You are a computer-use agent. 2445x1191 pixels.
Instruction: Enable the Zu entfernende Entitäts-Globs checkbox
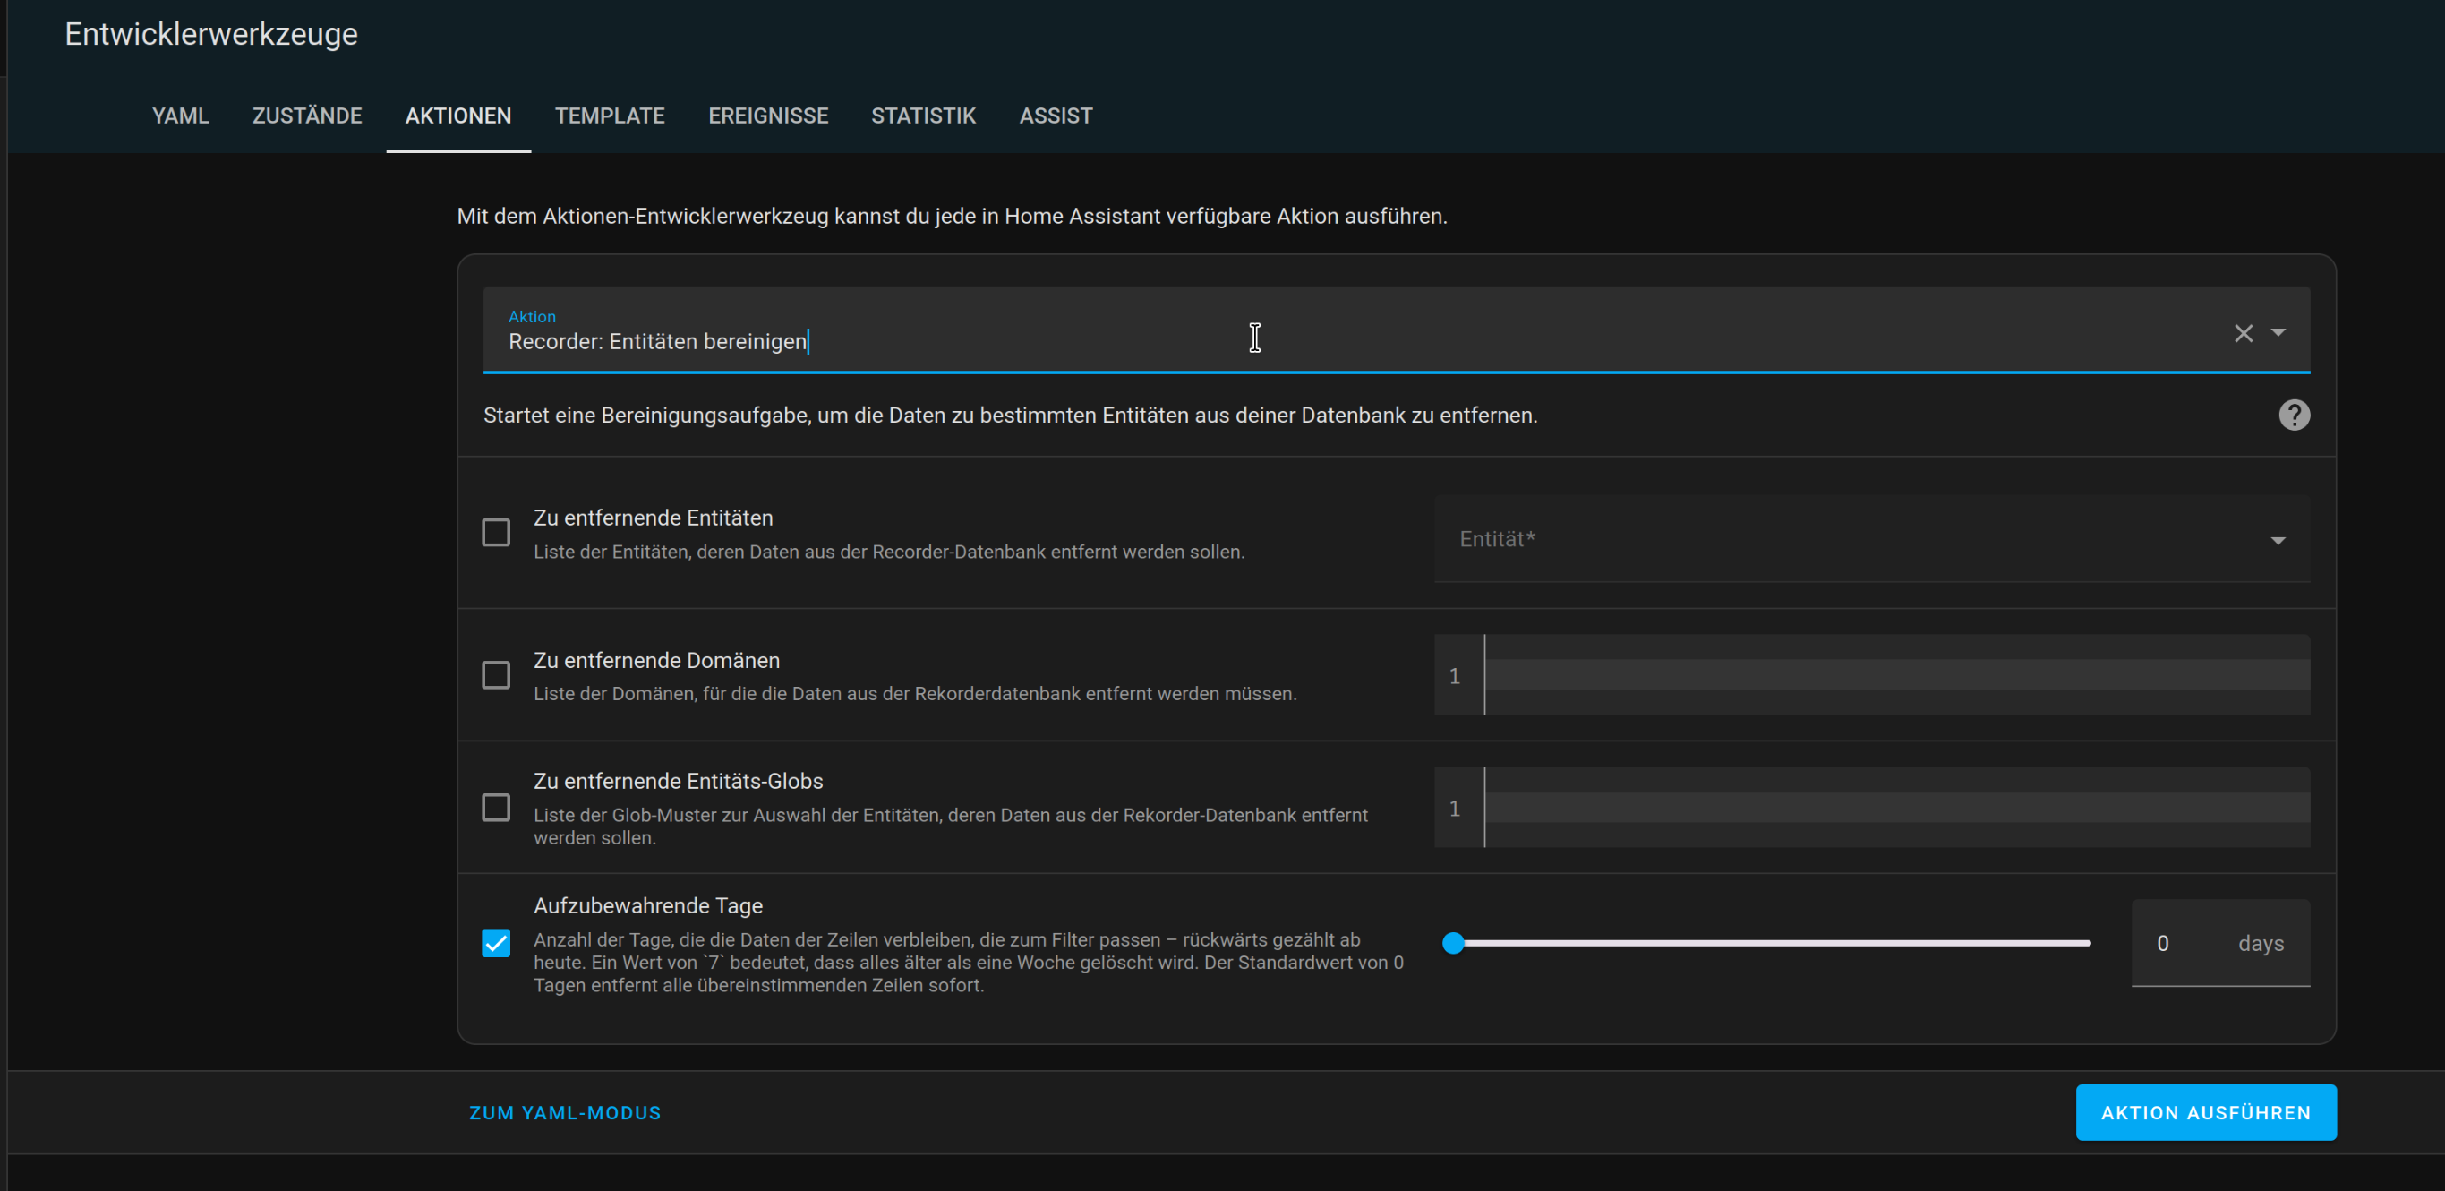point(495,808)
